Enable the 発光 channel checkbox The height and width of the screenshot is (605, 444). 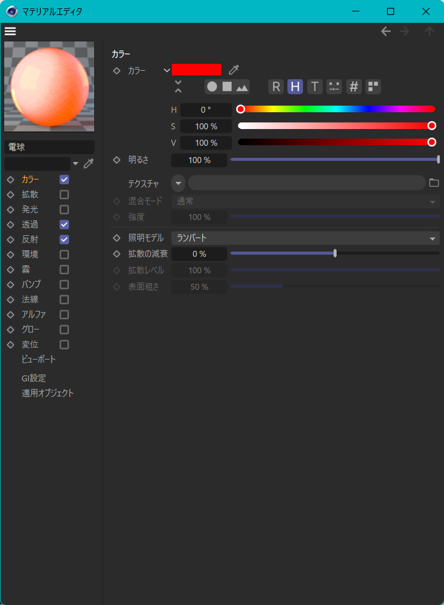(64, 209)
